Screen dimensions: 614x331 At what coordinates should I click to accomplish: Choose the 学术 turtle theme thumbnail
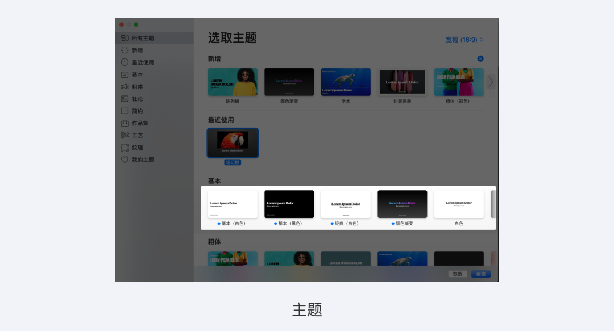(x=346, y=82)
